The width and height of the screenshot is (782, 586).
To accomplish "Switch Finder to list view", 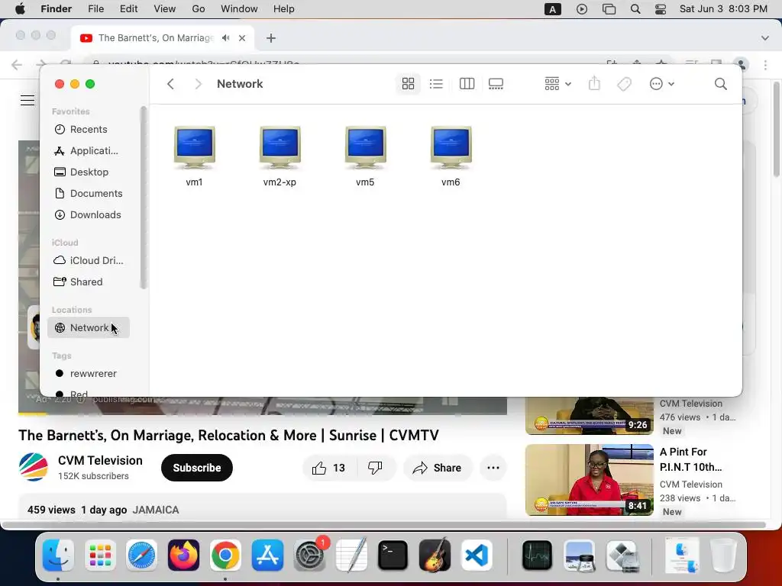I will point(436,84).
